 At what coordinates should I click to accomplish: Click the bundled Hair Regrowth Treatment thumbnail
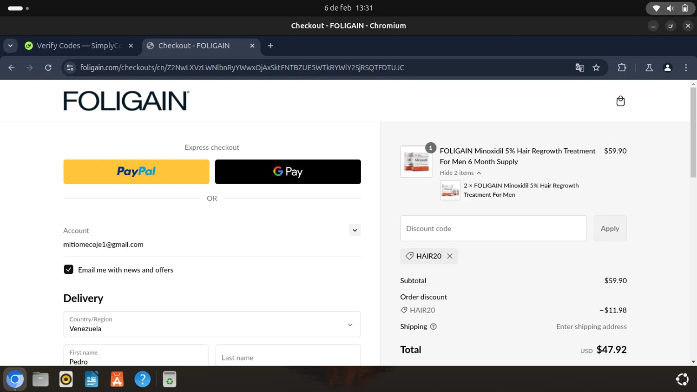tap(450, 190)
